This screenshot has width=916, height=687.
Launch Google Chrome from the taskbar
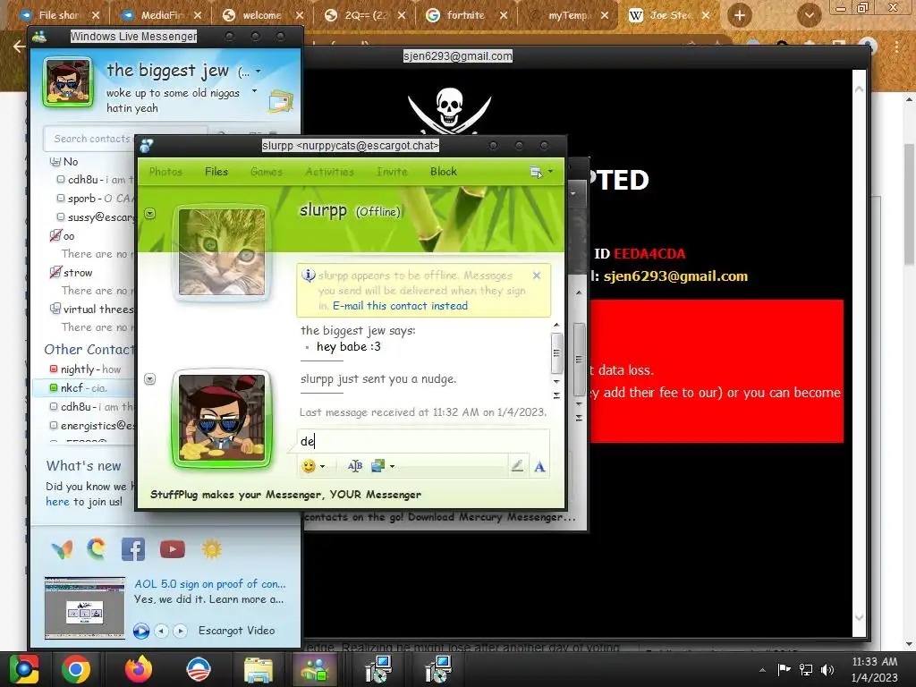[x=76, y=669]
